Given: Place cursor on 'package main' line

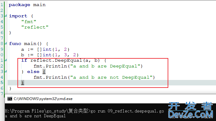Looking at the screenshot, I should [27, 5].
